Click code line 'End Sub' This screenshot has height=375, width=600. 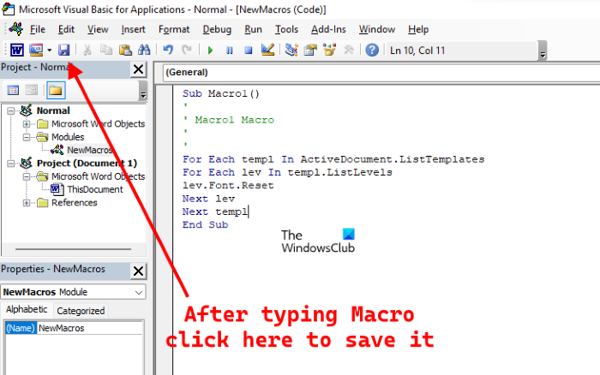click(205, 225)
